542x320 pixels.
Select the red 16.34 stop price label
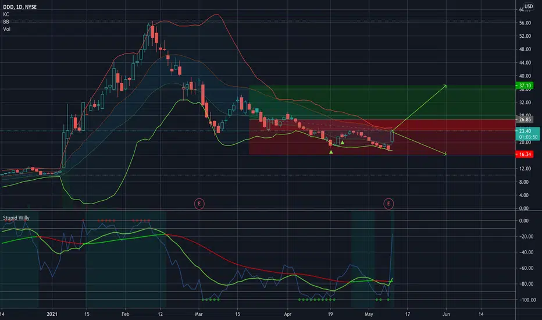click(x=525, y=154)
